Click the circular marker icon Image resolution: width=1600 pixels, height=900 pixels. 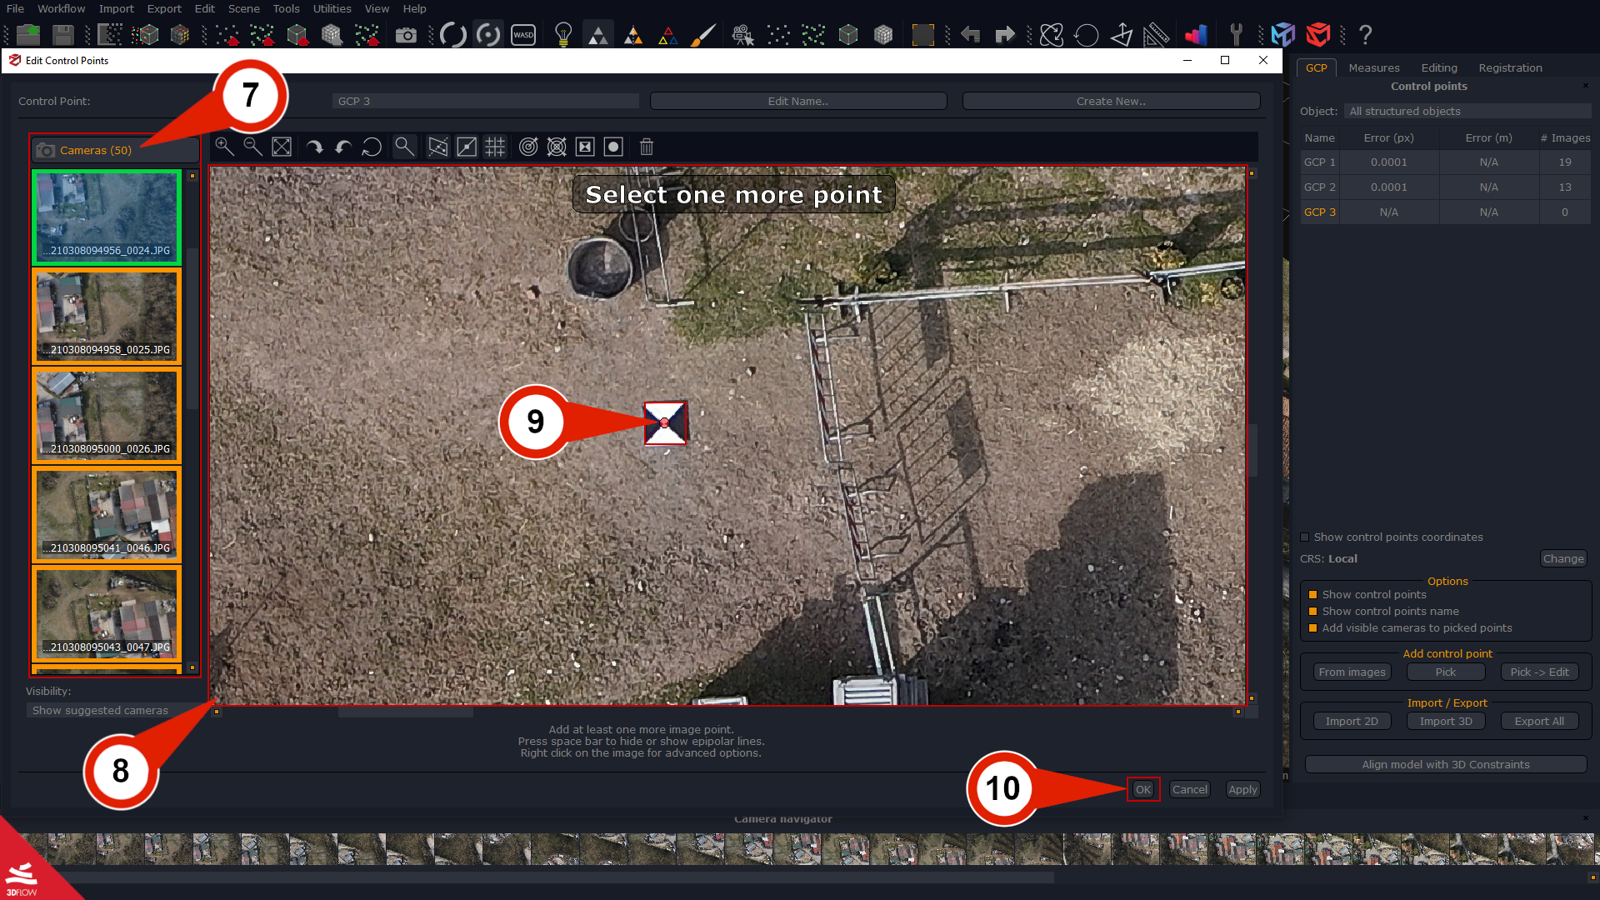pos(613,147)
